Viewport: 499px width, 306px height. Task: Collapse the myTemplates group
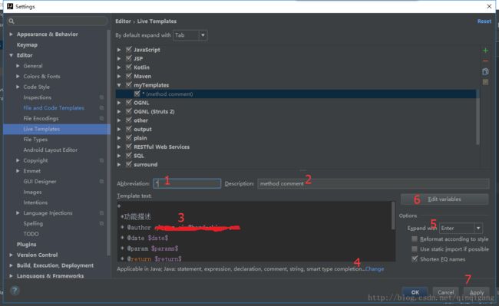[x=119, y=85]
